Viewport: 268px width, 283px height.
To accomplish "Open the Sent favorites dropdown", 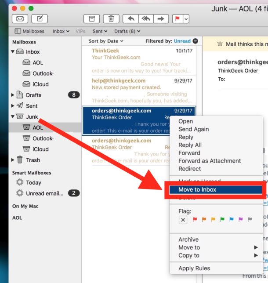I will [100, 31].
